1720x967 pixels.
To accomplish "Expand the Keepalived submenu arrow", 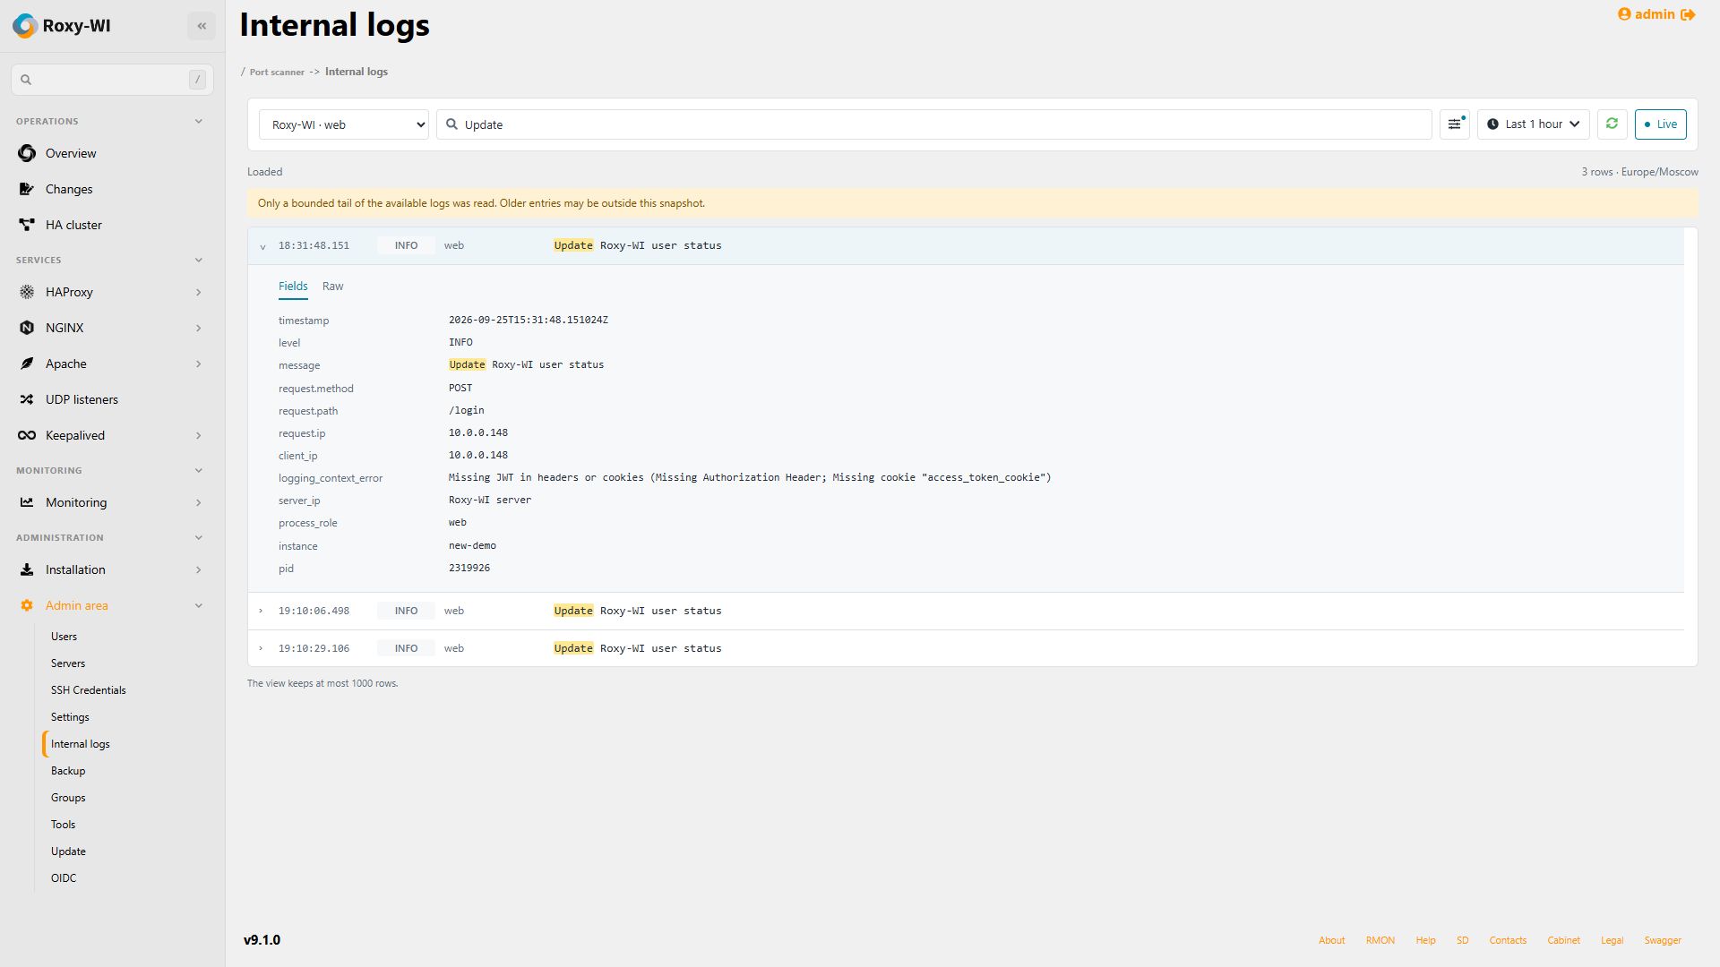I will pyautogui.click(x=199, y=435).
